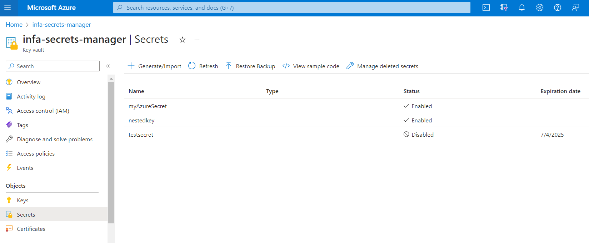589x243 pixels.
Task: Click the Activity log icon in the sidebar
Action: coord(9,96)
